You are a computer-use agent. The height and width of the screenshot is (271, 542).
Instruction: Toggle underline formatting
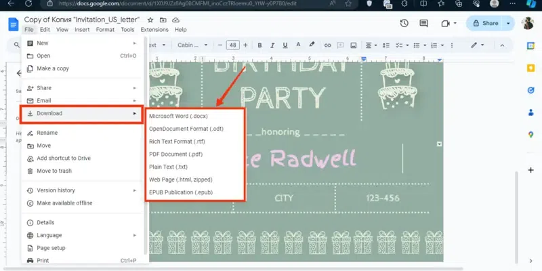tap(285, 45)
